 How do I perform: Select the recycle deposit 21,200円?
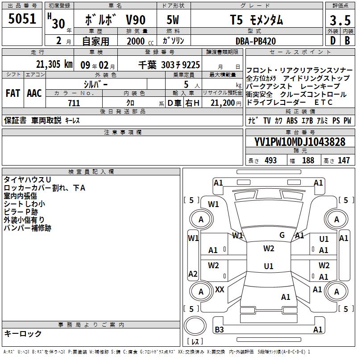(x=226, y=103)
